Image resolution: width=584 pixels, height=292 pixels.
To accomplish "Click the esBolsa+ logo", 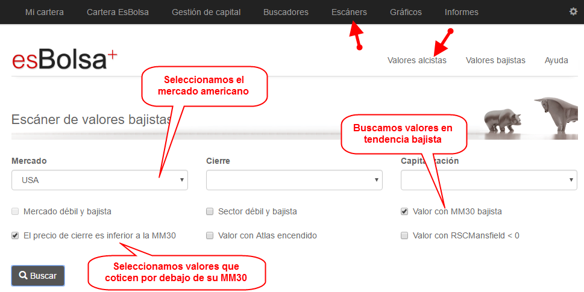I will click(x=65, y=60).
